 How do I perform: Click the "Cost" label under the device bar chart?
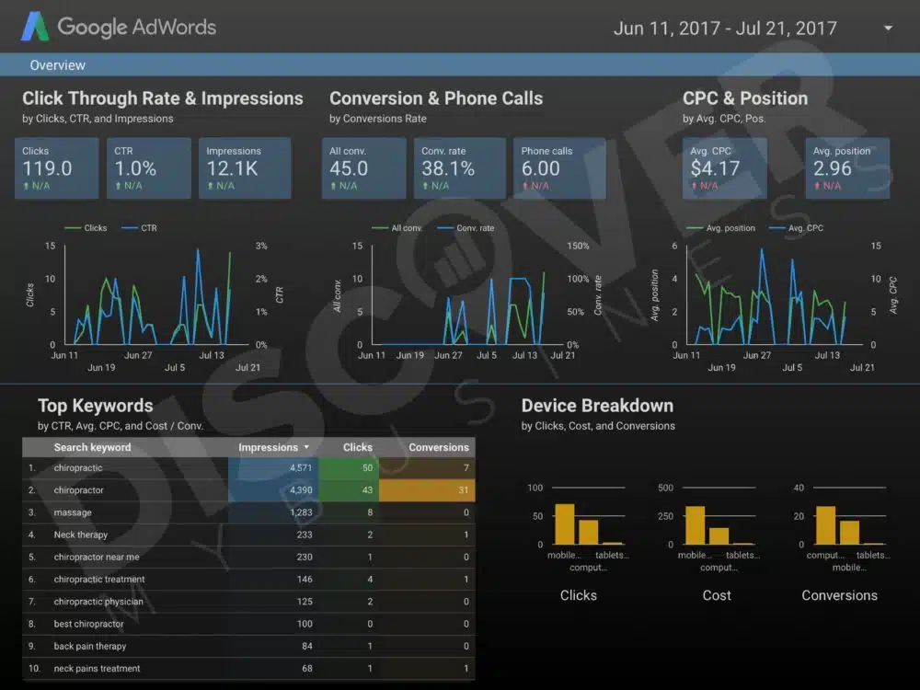(717, 595)
